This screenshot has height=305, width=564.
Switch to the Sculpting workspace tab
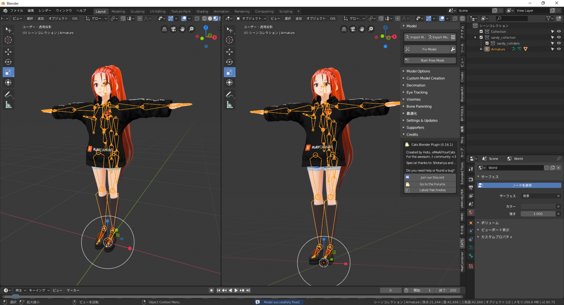coord(137,11)
